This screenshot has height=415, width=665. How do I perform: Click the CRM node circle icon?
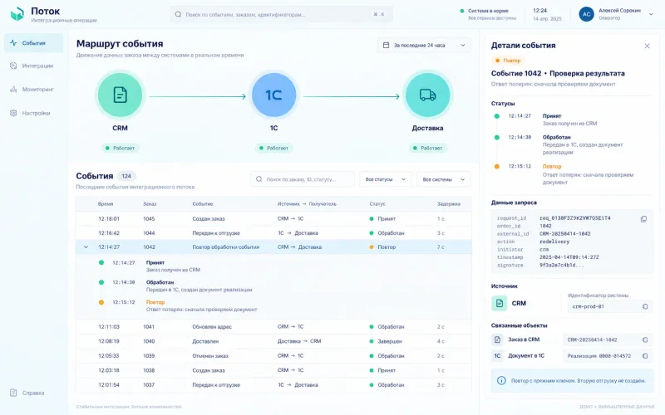[x=120, y=95]
